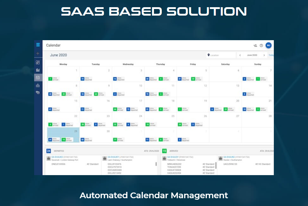Click the vessel icon beside SA-SHAUKY
Screen dimensions: 308x206
click(105, 158)
